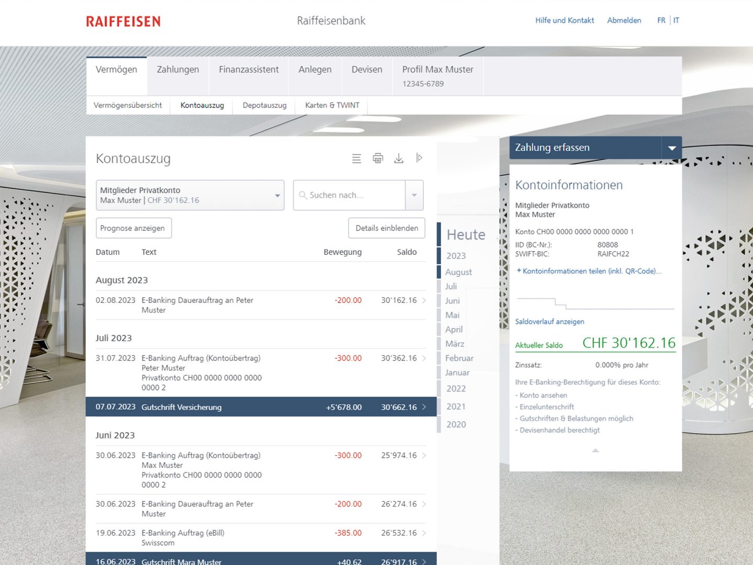The width and height of the screenshot is (753, 565).
Task: Collapse Kontoinformationen panel with up arrow
Action: point(595,450)
